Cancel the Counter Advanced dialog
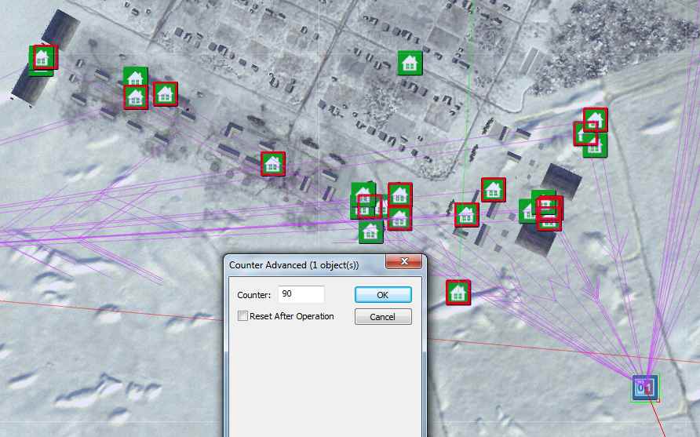Viewport: 700px width, 437px height. (x=383, y=316)
